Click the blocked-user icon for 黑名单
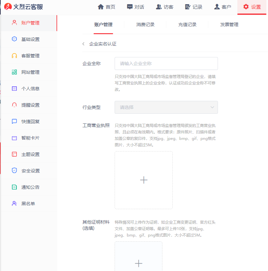 pyautogui.click(x=15, y=203)
